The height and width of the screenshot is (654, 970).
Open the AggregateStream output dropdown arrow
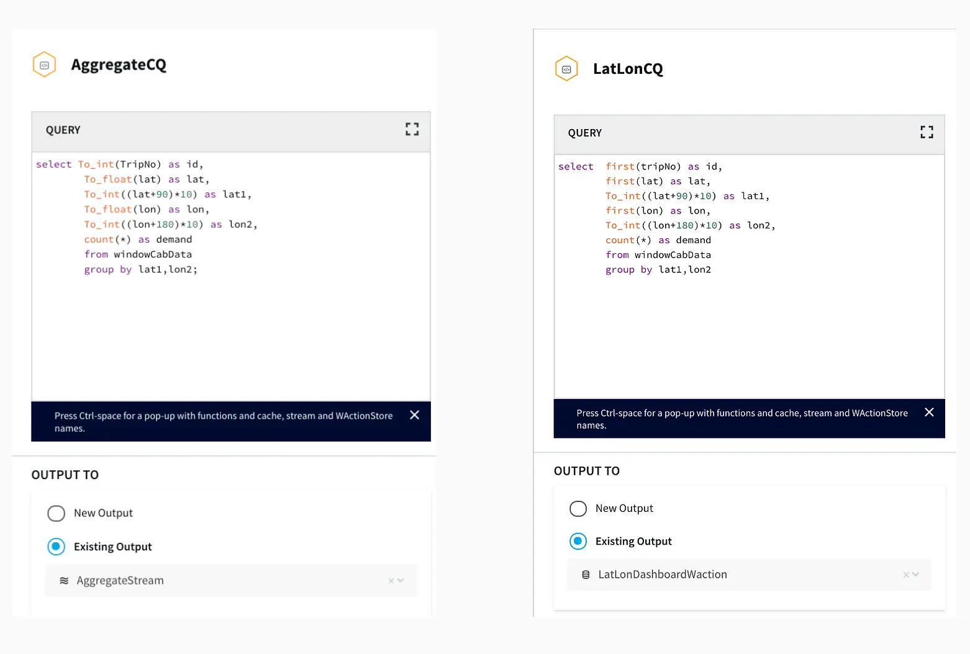point(401,581)
